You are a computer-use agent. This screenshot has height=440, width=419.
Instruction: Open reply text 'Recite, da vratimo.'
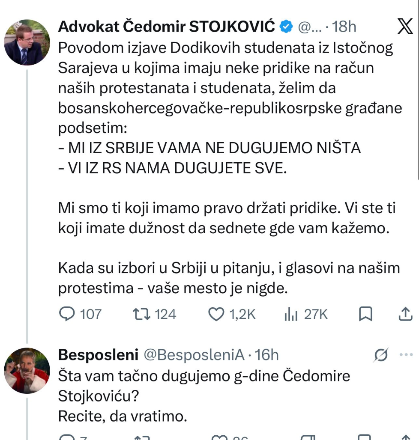pos(123,416)
